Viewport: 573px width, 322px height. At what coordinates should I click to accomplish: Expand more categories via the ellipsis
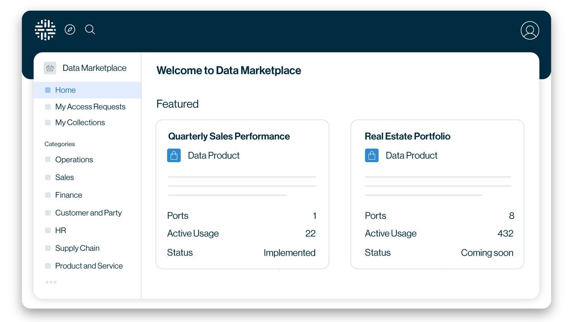pyautogui.click(x=51, y=282)
